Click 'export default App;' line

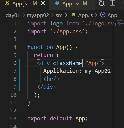coord(58,119)
